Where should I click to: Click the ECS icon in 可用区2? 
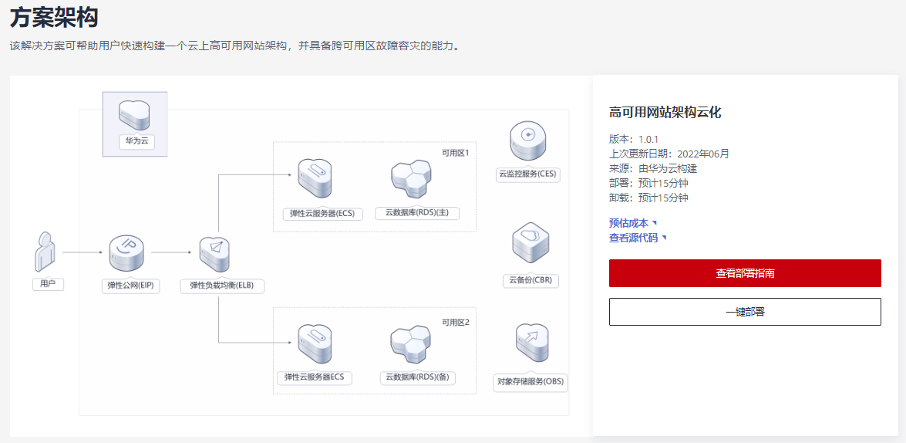click(315, 345)
